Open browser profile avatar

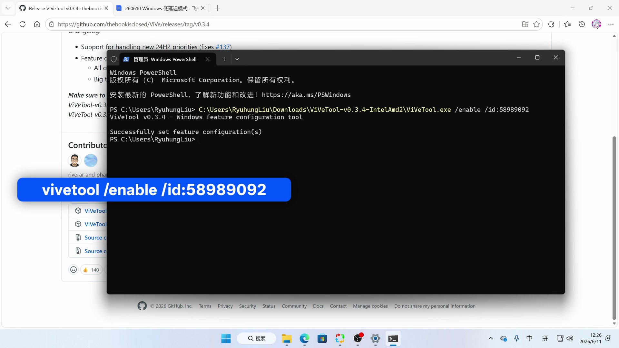coord(596,24)
